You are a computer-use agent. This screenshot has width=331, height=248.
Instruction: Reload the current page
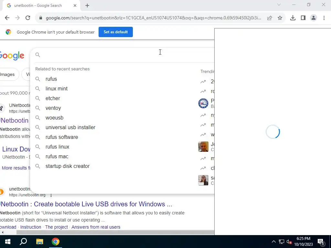tap(28, 18)
